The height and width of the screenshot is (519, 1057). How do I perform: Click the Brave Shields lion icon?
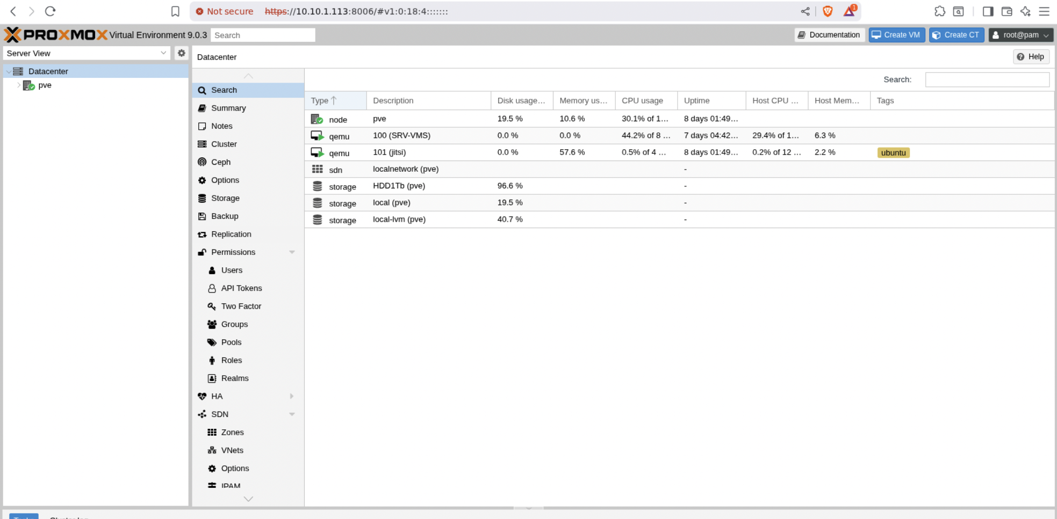[x=828, y=11]
